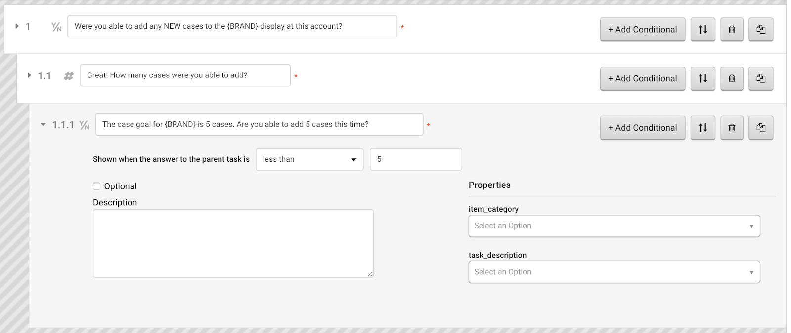Viewport: 791px width, 333px height.
Task: Click the task 1 question text field
Action: (232, 26)
